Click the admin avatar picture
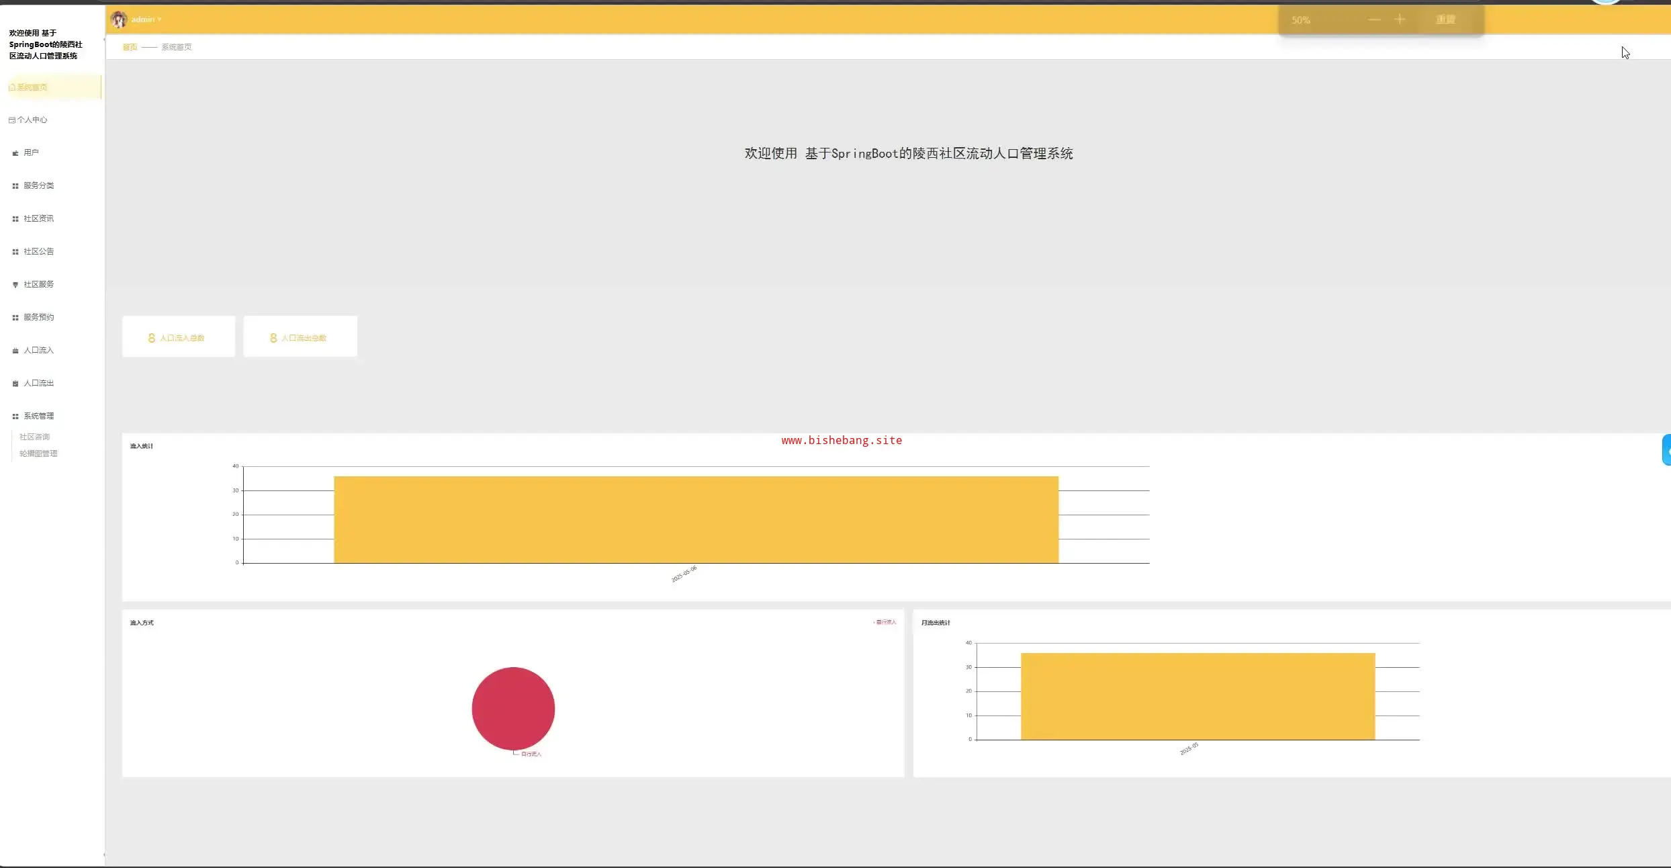Image resolution: width=1671 pixels, height=868 pixels. tap(119, 19)
